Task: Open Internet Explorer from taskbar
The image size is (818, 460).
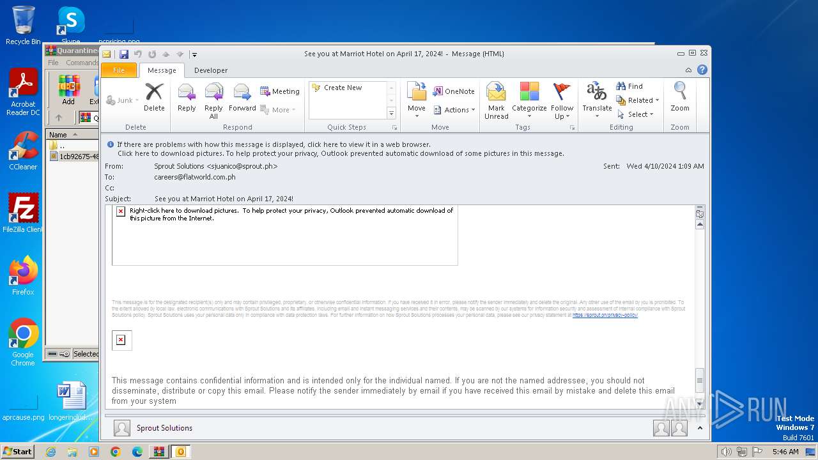Action: click(51, 452)
